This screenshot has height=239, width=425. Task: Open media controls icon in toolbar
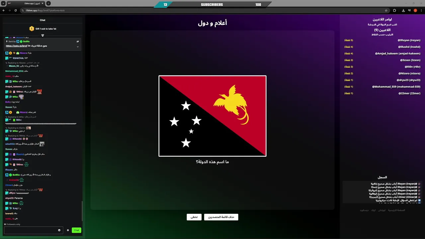coord(409,10)
